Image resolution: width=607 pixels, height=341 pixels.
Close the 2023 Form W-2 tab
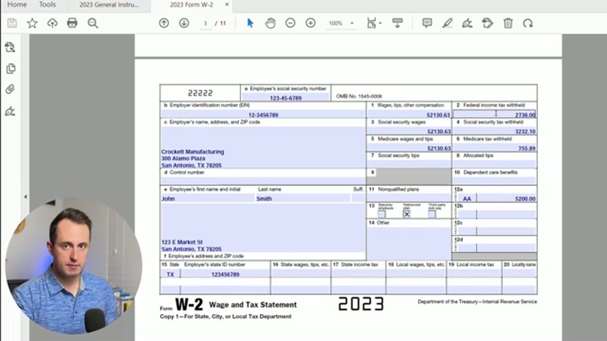click(227, 5)
